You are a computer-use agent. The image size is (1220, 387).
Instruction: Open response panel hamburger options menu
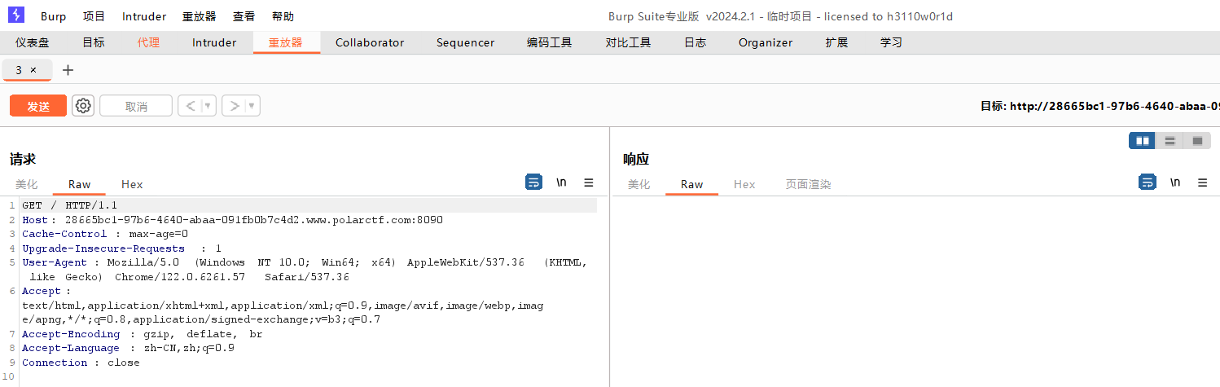1202,183
